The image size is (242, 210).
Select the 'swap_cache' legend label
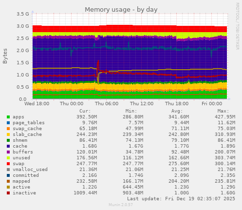(27, 129)
